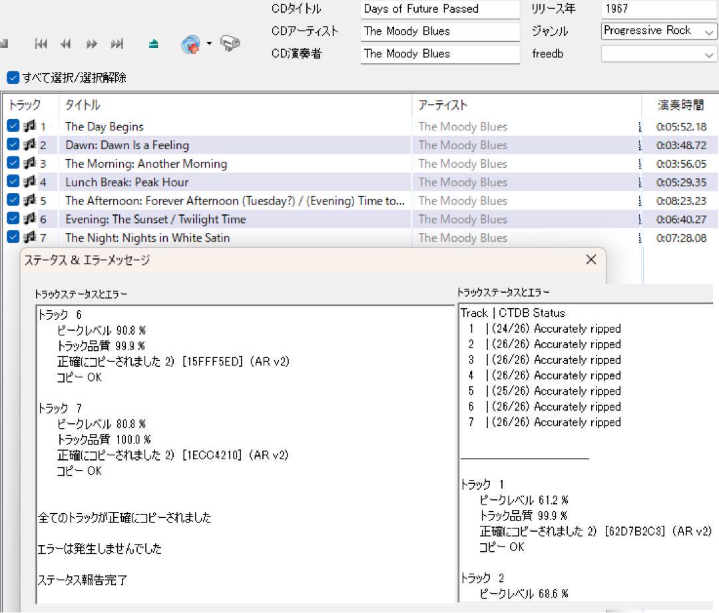Screen dimensions: 719x613
Task: Click the music note icon of track 6
Action: click(30, 219)
